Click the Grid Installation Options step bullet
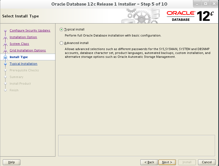 (x=5, y=51)
